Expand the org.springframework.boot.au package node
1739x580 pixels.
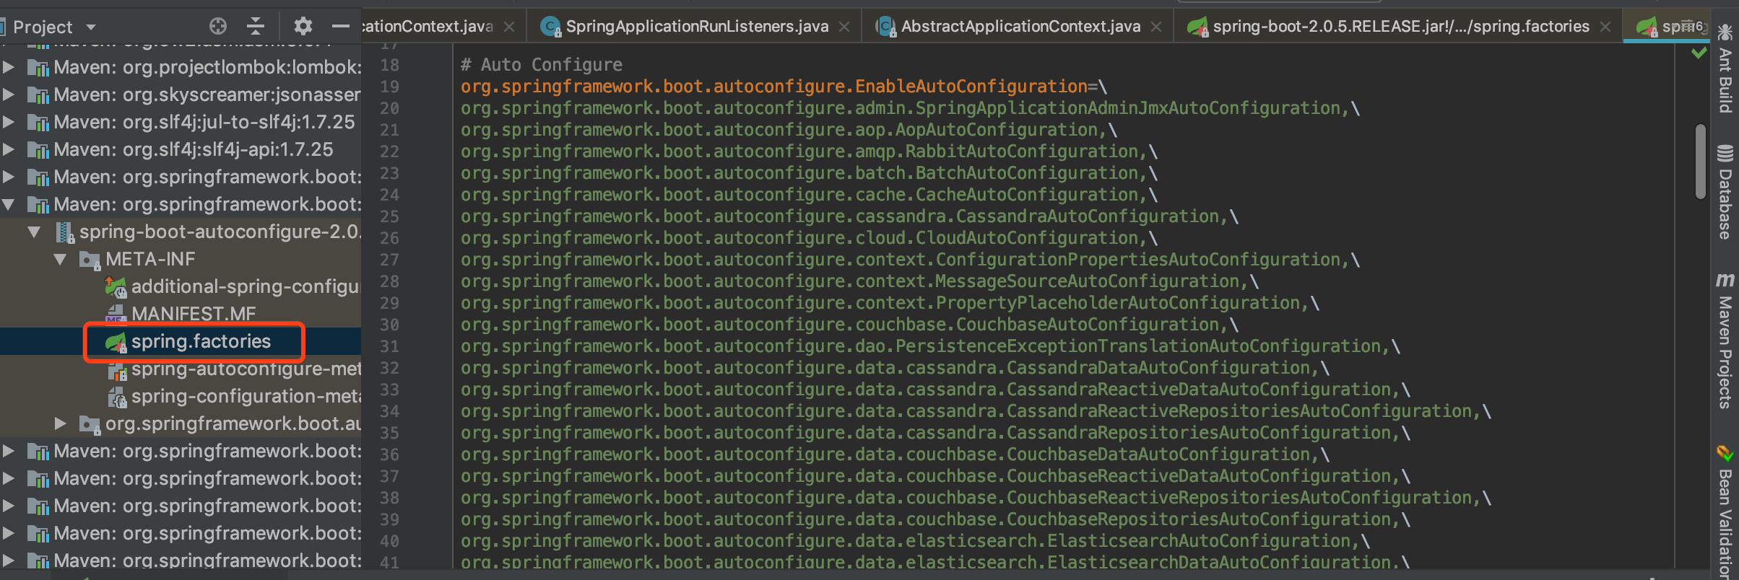(61, 424)
